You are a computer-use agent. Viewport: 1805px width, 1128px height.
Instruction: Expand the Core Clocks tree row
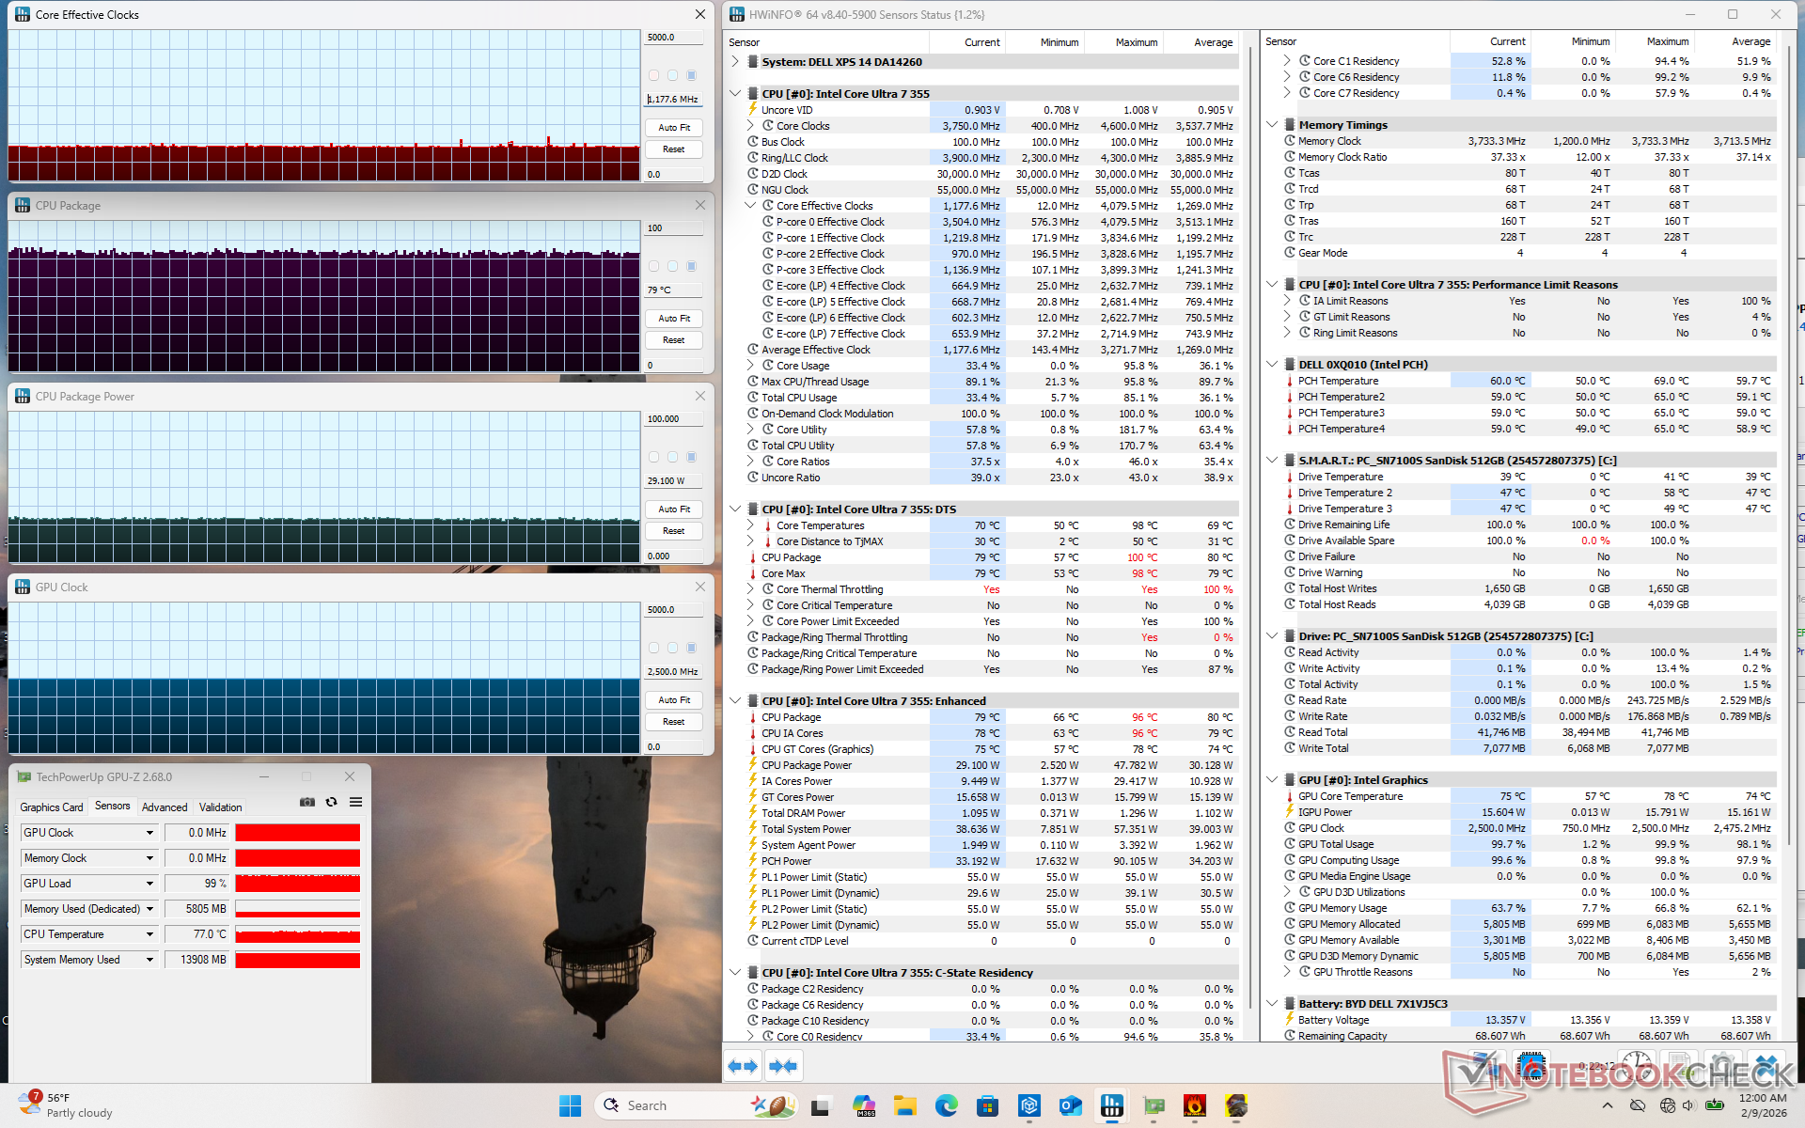(x=750, y=126)
